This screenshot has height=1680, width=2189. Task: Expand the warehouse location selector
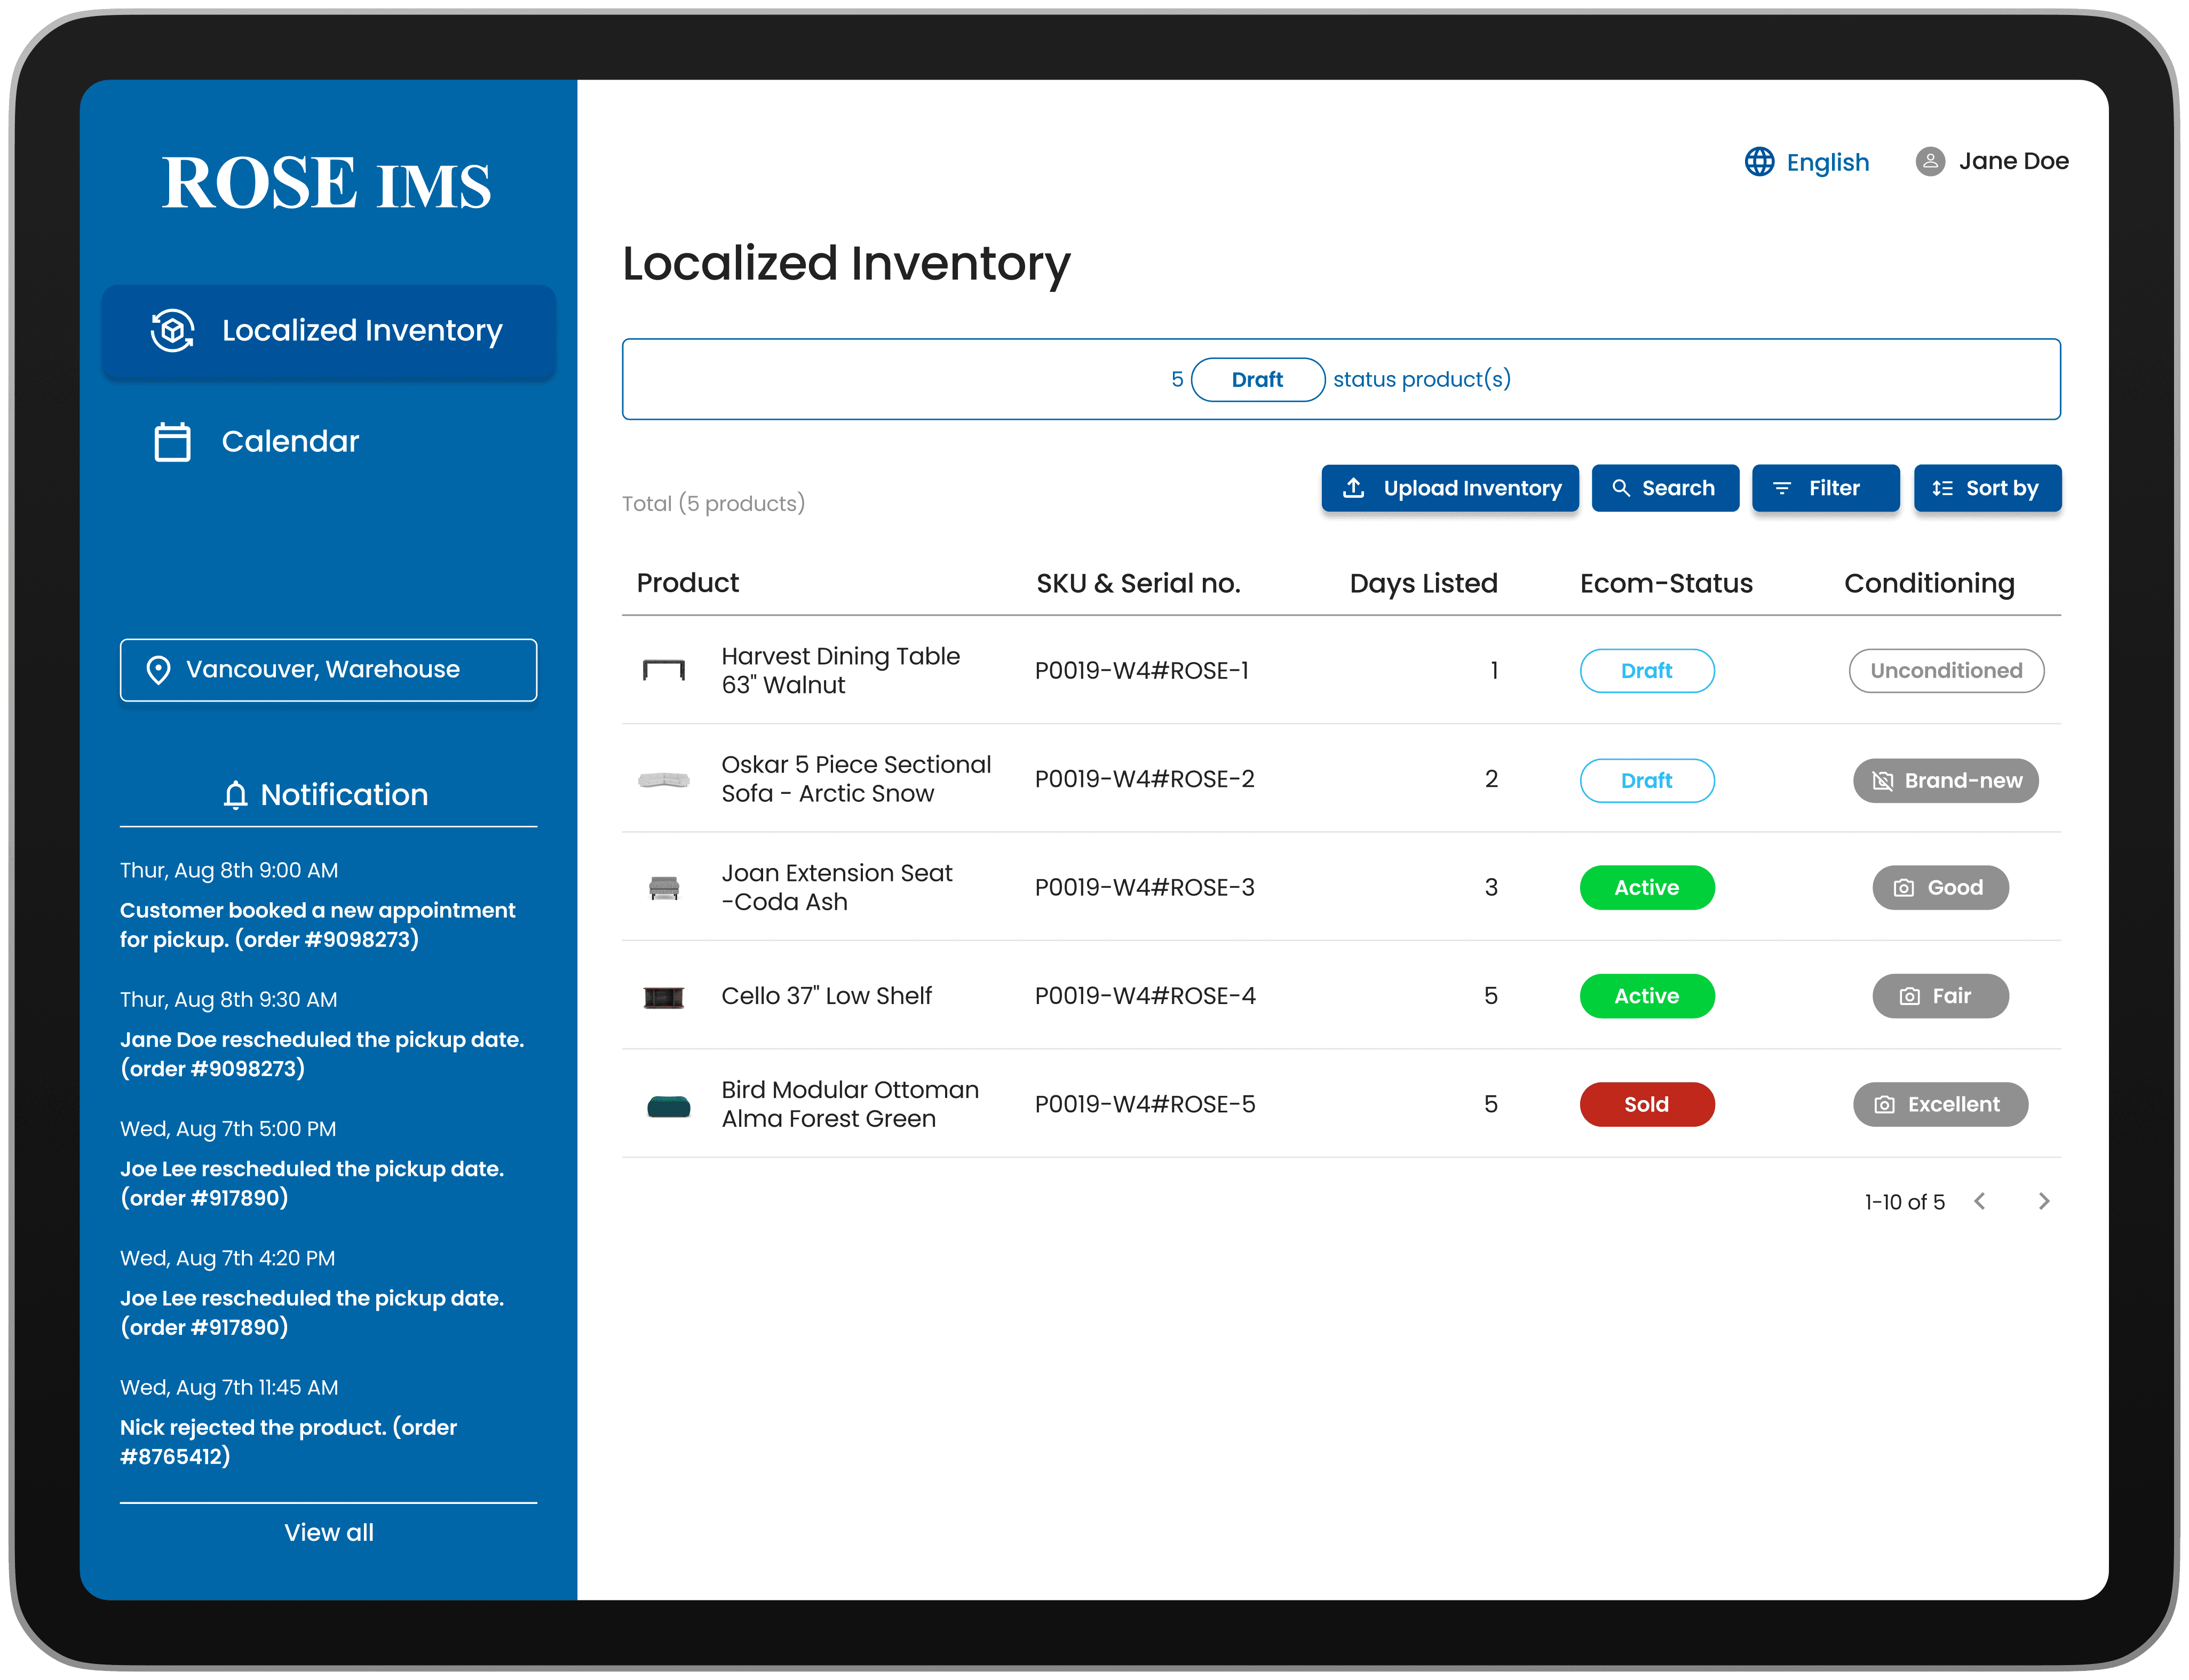328,669
